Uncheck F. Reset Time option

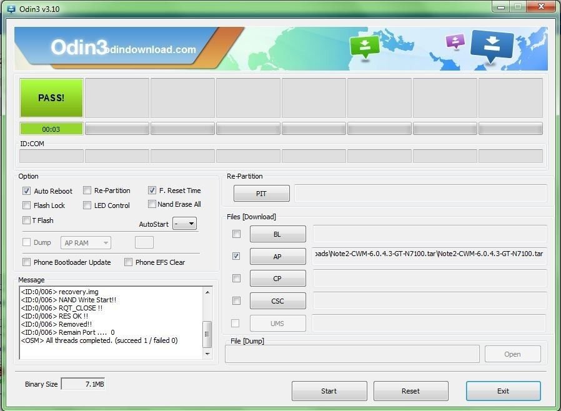pyautogui.click(x=152, y=191)
